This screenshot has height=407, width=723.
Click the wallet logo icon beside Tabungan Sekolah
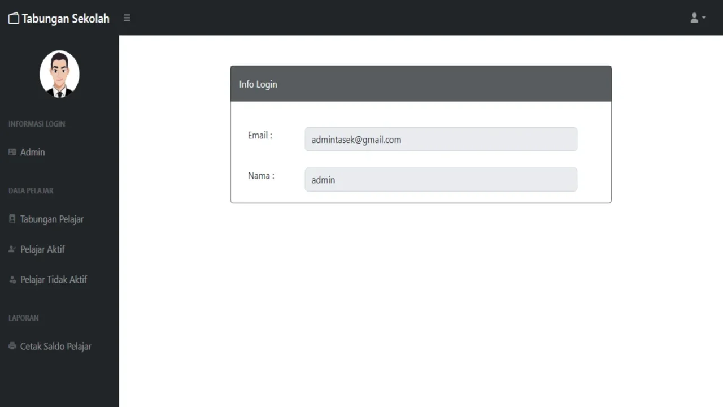[x=14, y=18]
